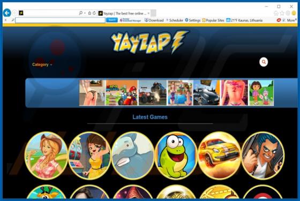Open the browser Tools gear icon
This screenshot has width=300, height=201.
288,13
